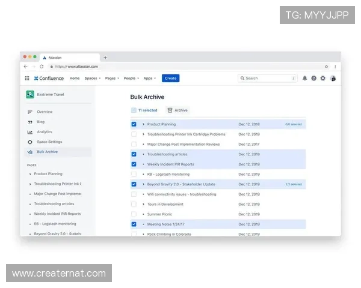Expand Product Planning in sidebar tree
The height and width of the screenshot is (288, 361).
[x=30, y=174]
